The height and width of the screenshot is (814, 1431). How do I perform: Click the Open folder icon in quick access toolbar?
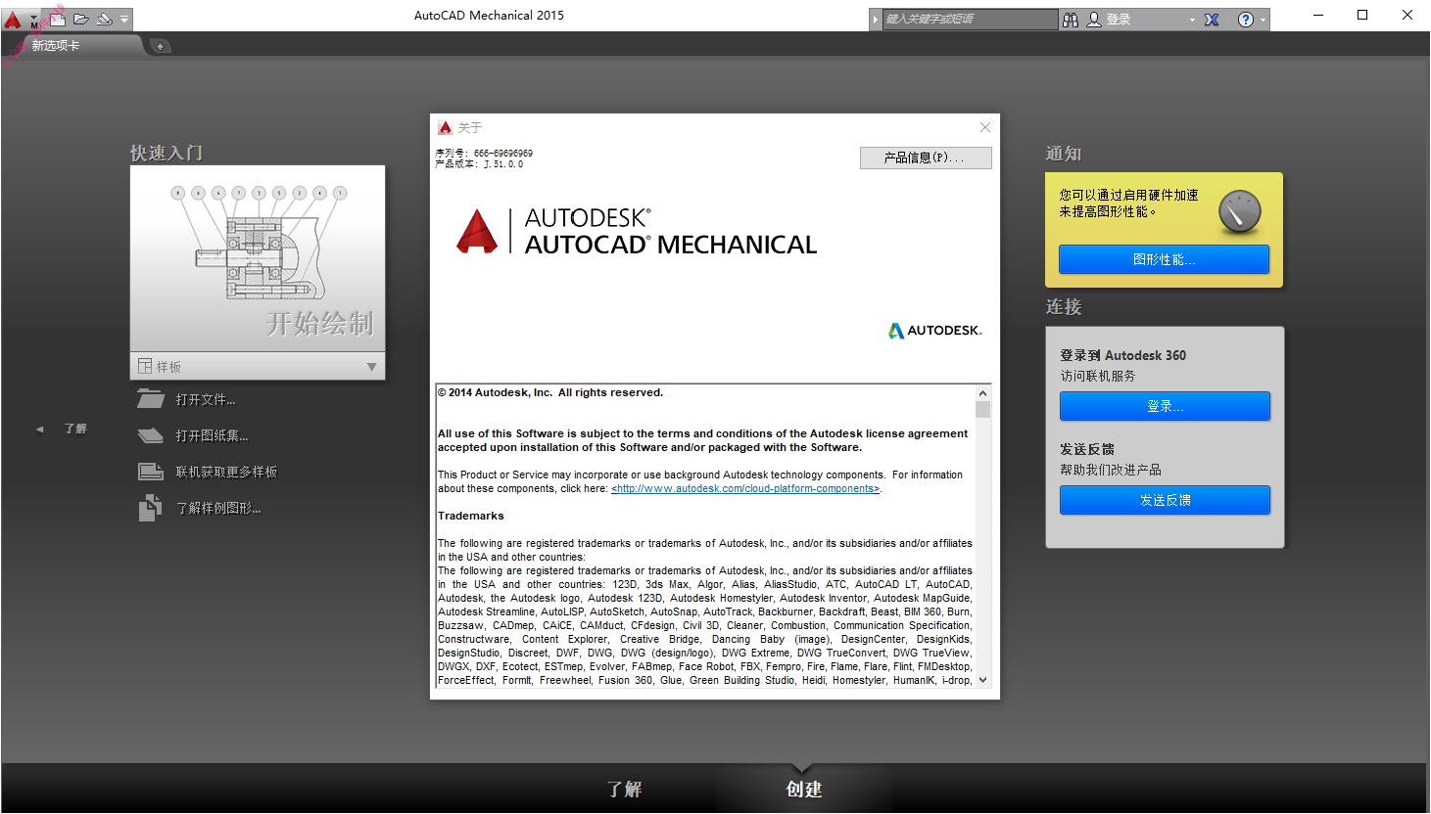(x=81, y=19)
